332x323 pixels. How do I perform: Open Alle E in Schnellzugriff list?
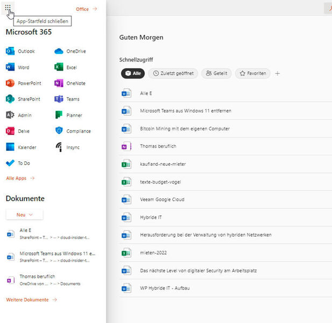pyautogui.click(x=225, y=93)
